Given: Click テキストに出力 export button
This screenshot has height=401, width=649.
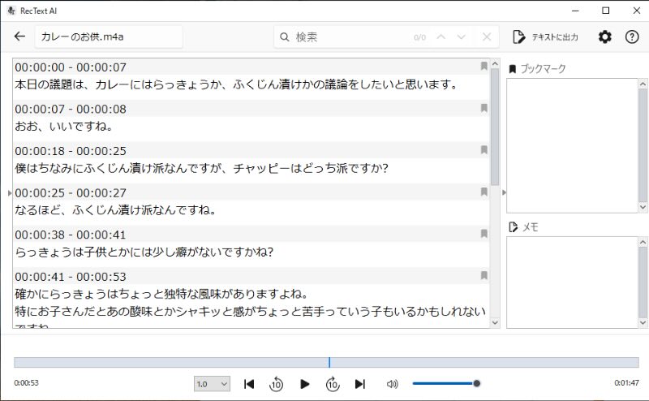Looking at the screenshot, I should point(546,37).
